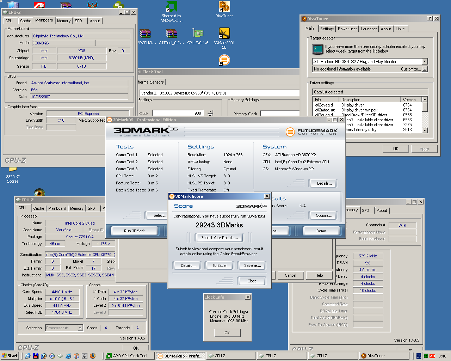Click the Futuremark logo in 3DMark05 header

pos(312,132)
